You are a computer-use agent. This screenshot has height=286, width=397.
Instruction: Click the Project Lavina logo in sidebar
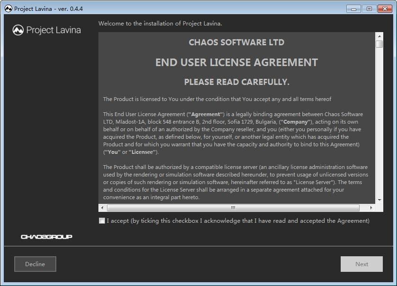[x=46, y=30]
